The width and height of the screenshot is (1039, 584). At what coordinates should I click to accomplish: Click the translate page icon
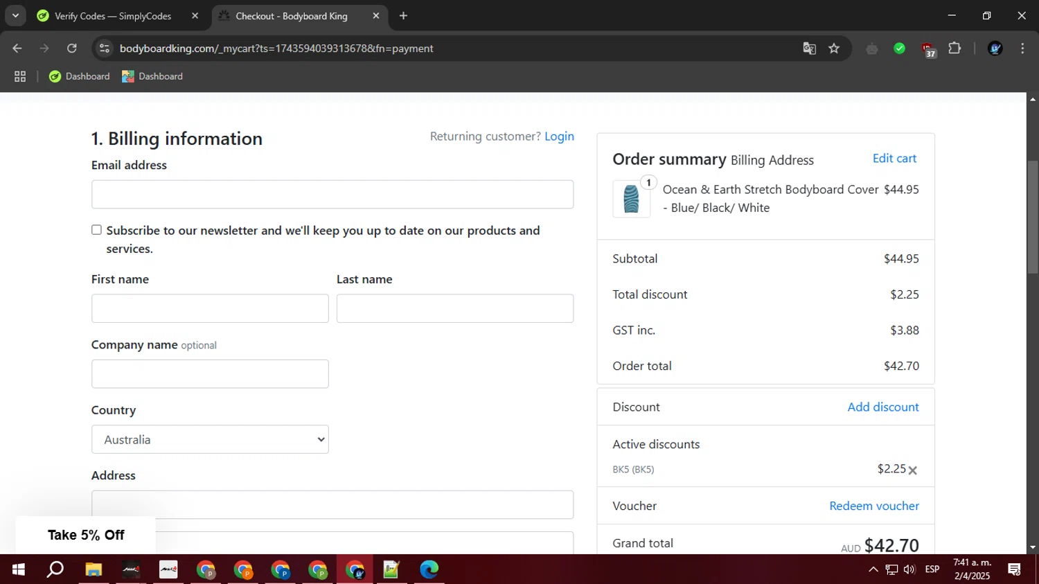click(809, 48)
